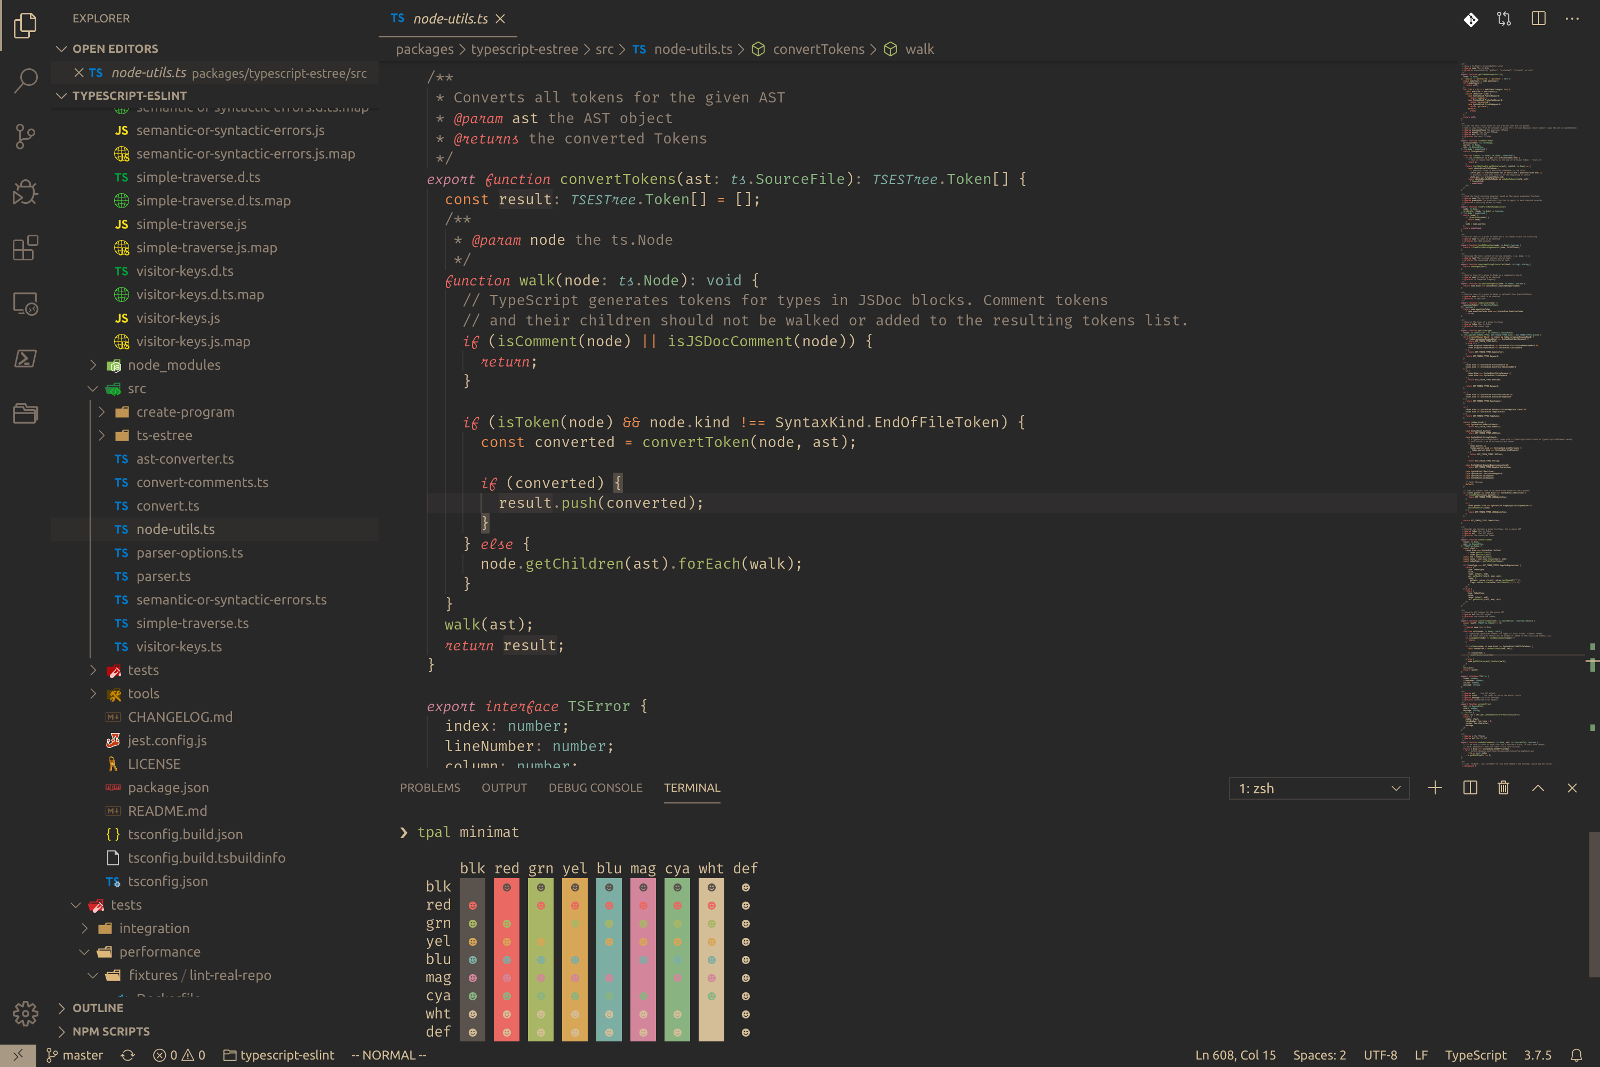Expand the OUTLINE section
Image resolution: width=1600 pixels, height=1067 pixels.
[97, 1008]
